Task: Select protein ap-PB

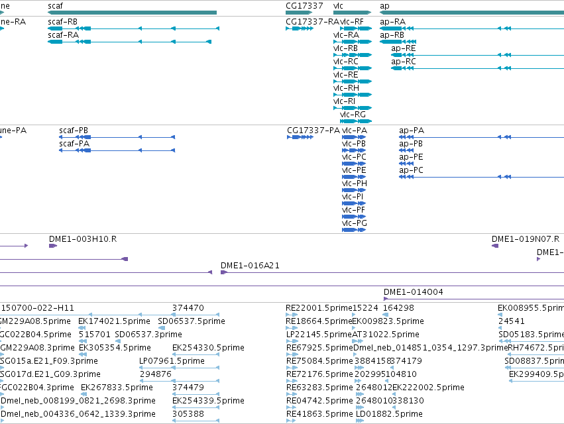Action: [x=411, y=144]
